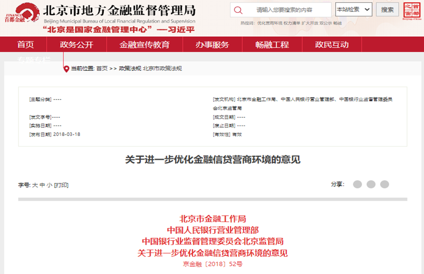Viewport: 424px width, 274px height.
Task: Click the 首都金融 Finance logo
Action: (22, 13)
